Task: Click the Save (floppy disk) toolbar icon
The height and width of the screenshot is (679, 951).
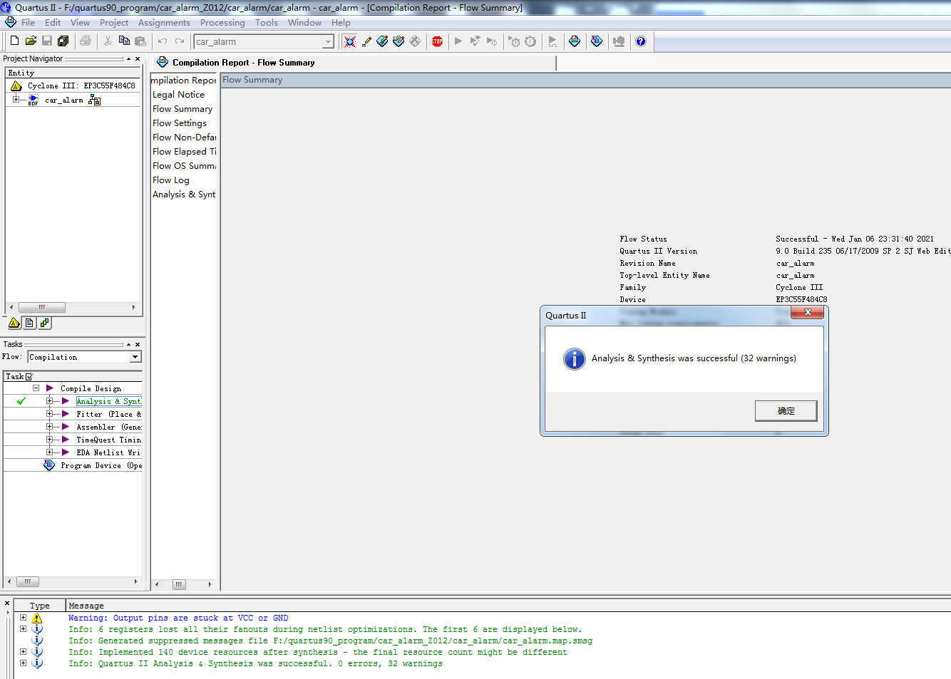Action: click(x=47, y=41)
